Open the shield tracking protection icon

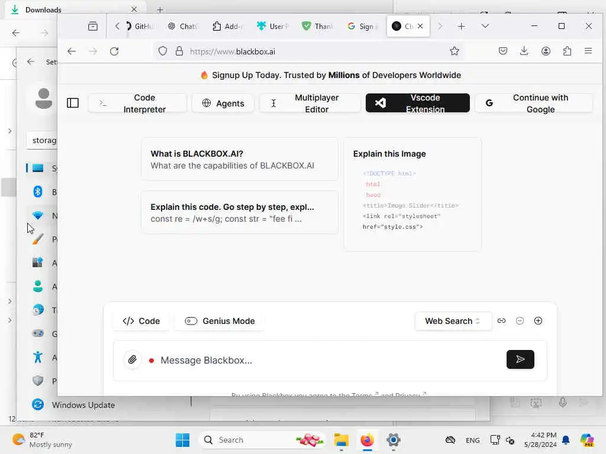163,51
